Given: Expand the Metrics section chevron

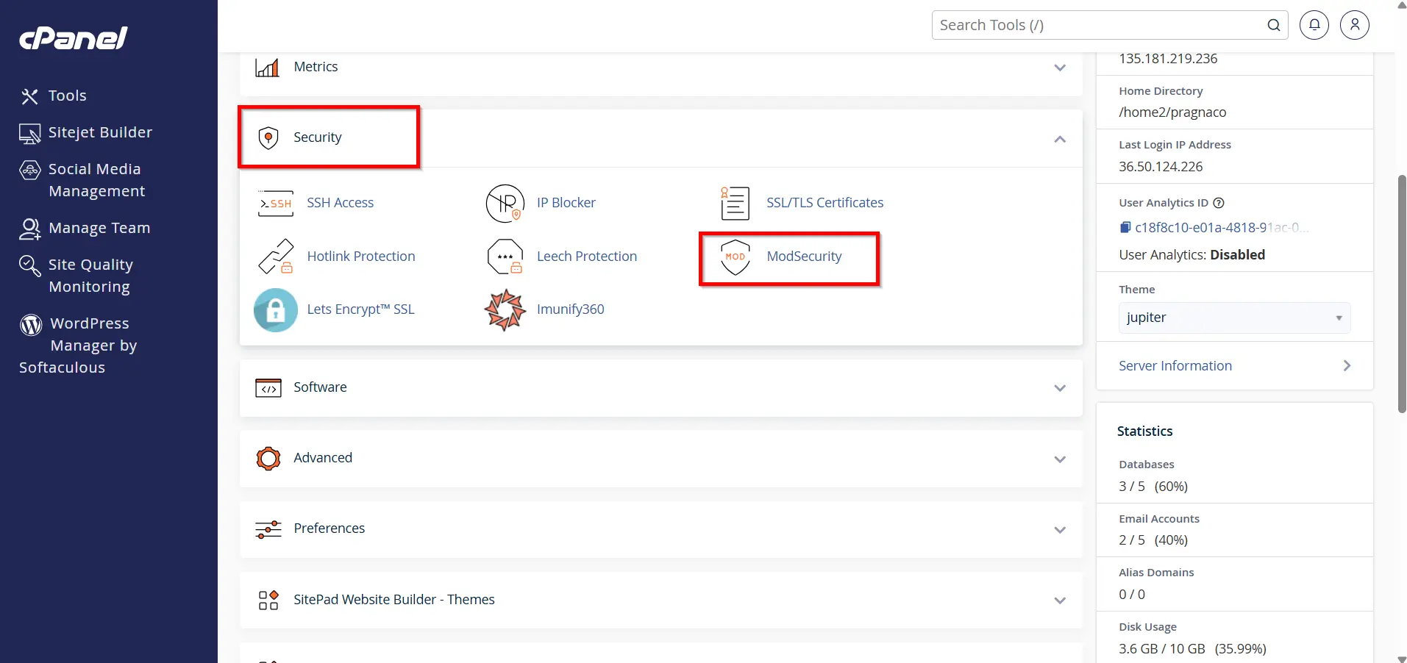Looking at the screenshot, I should 1060,68.
